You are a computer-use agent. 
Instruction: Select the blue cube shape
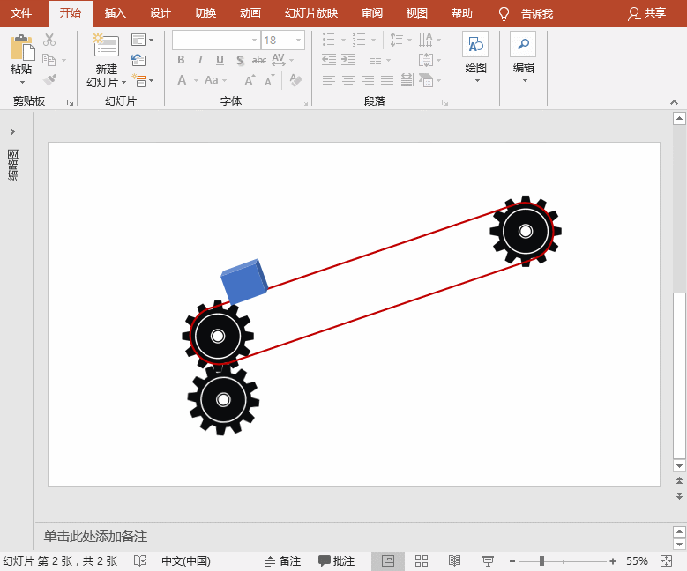click(244, 282)
